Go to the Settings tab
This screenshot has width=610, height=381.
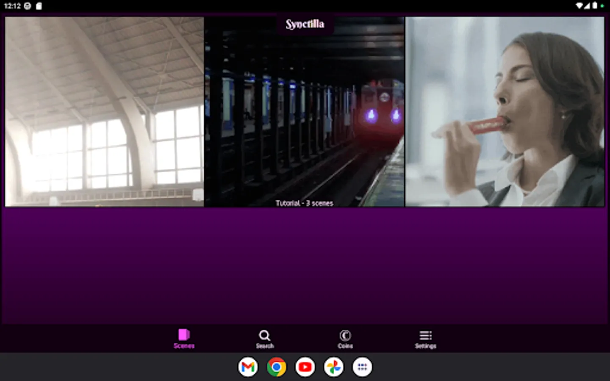[x=425, y=339]
